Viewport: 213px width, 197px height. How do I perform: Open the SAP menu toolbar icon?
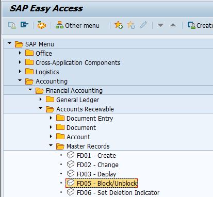point(24,25)
